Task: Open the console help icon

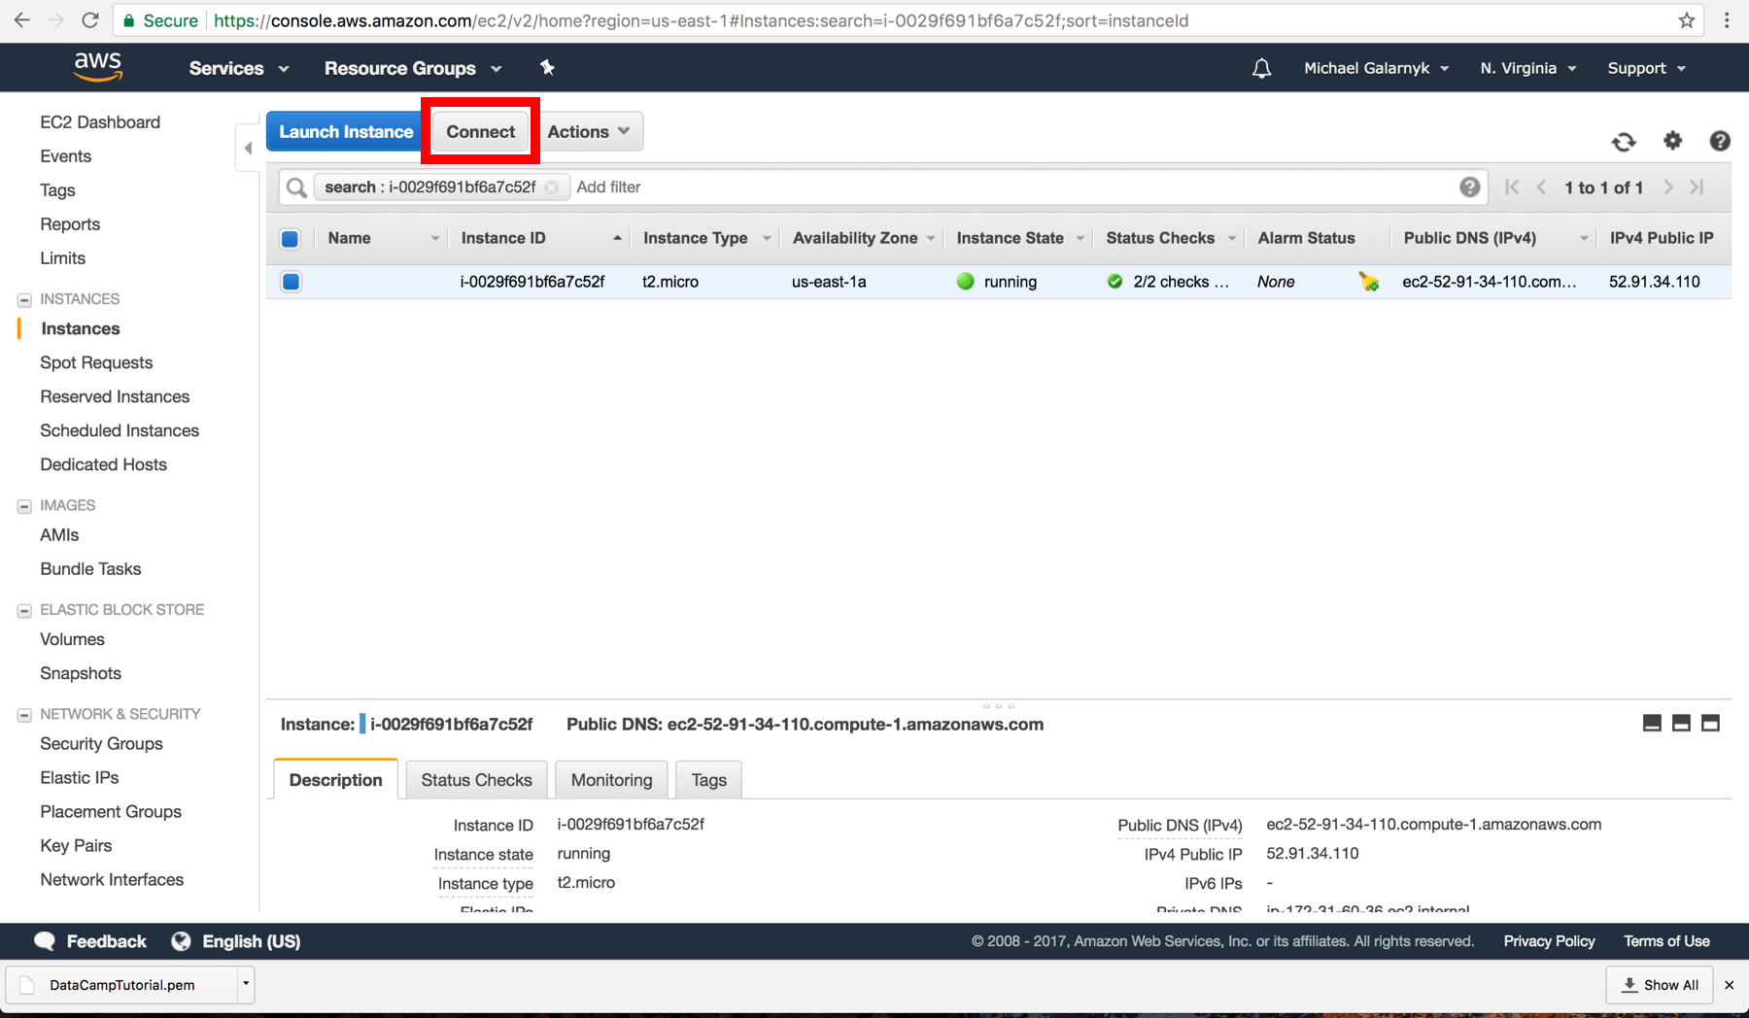Action: click(x=1720, y=141)
